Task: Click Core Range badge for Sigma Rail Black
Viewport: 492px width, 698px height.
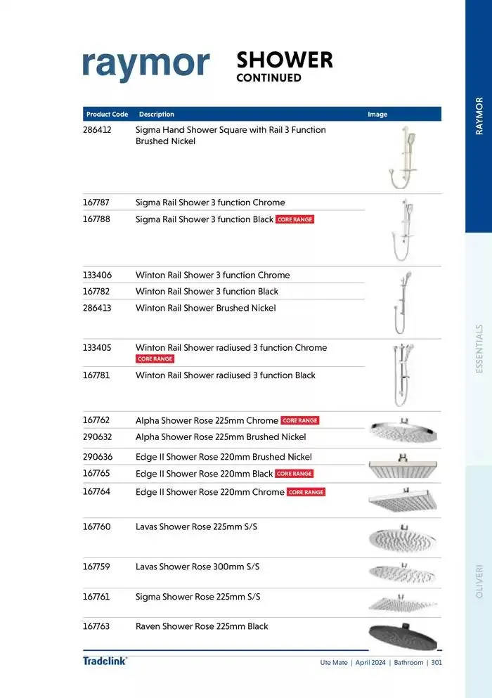Action: (x=294, y=219)
